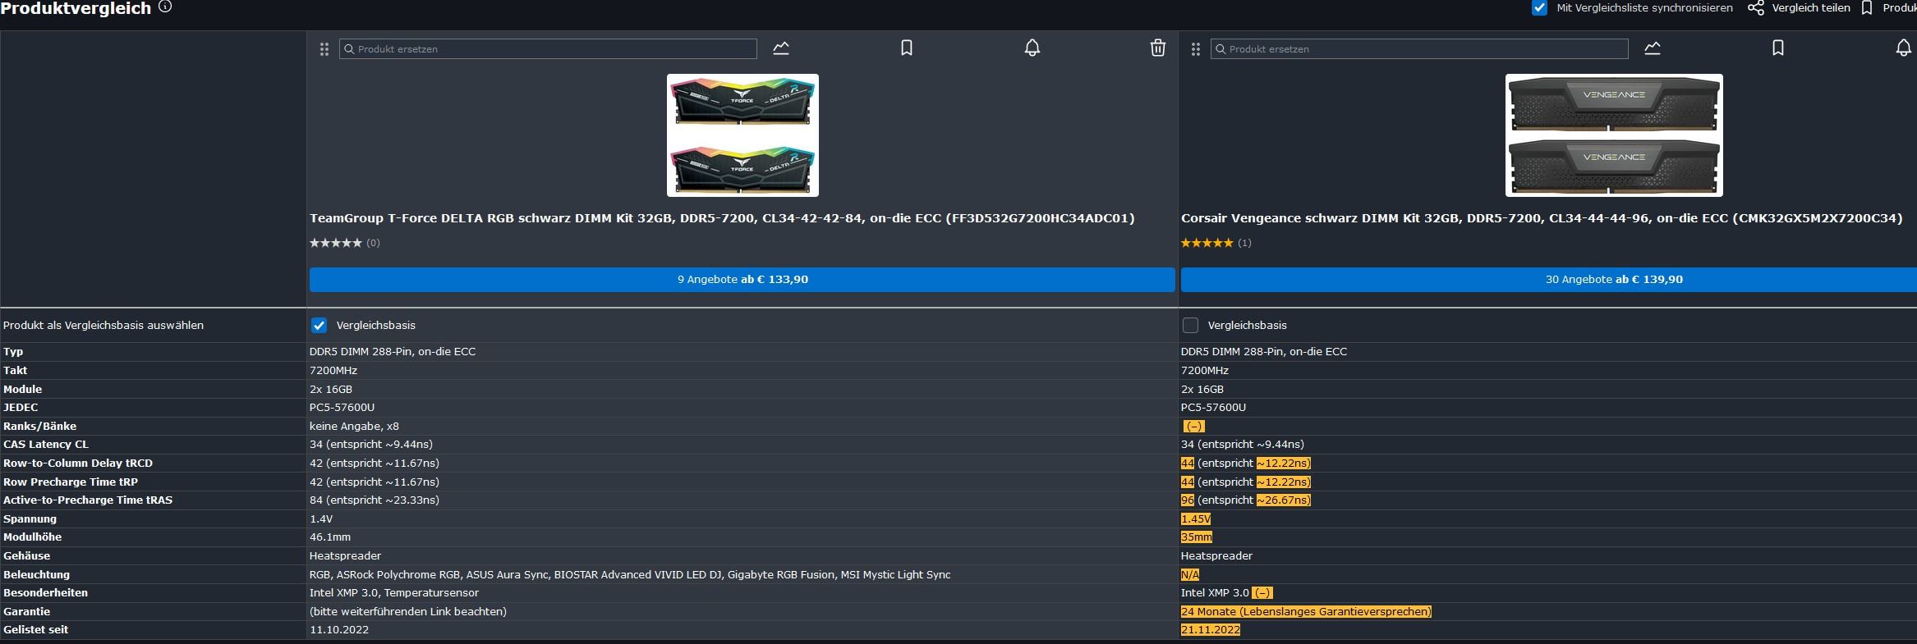Bookmark the TeamGroup T-Force product

[x=907, y=48]
